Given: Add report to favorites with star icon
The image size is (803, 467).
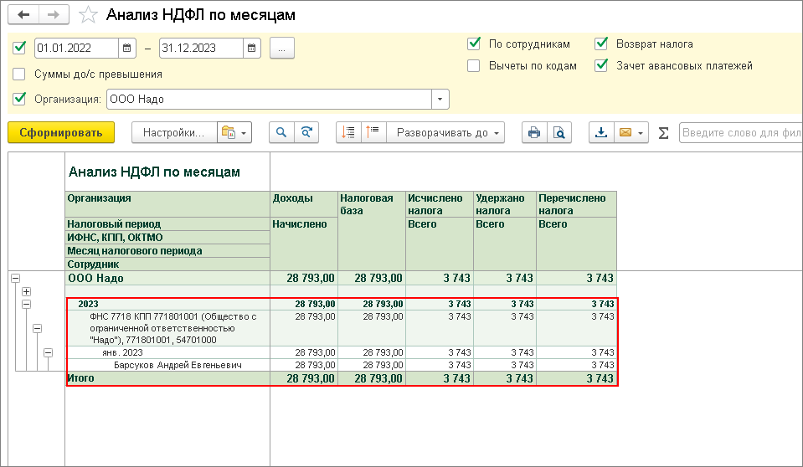Looking at the screenshot, I should (x=87, y=15).
